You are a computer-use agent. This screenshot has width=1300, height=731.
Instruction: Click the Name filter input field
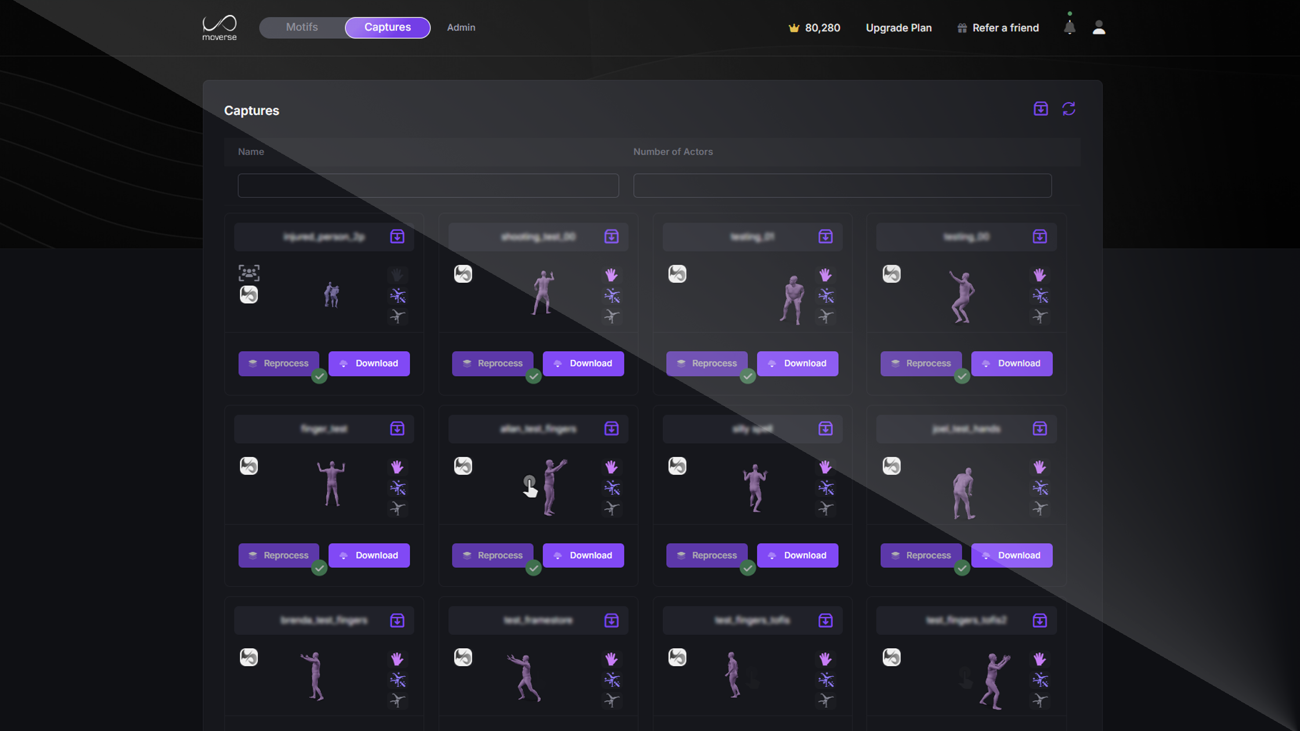point(428,186)
